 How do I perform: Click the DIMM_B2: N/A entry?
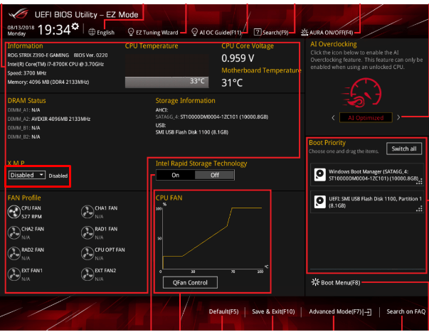point(23,136)
